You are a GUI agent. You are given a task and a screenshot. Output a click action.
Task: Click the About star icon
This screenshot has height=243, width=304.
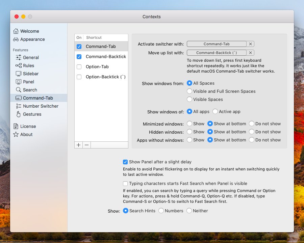tap(16, 134)
